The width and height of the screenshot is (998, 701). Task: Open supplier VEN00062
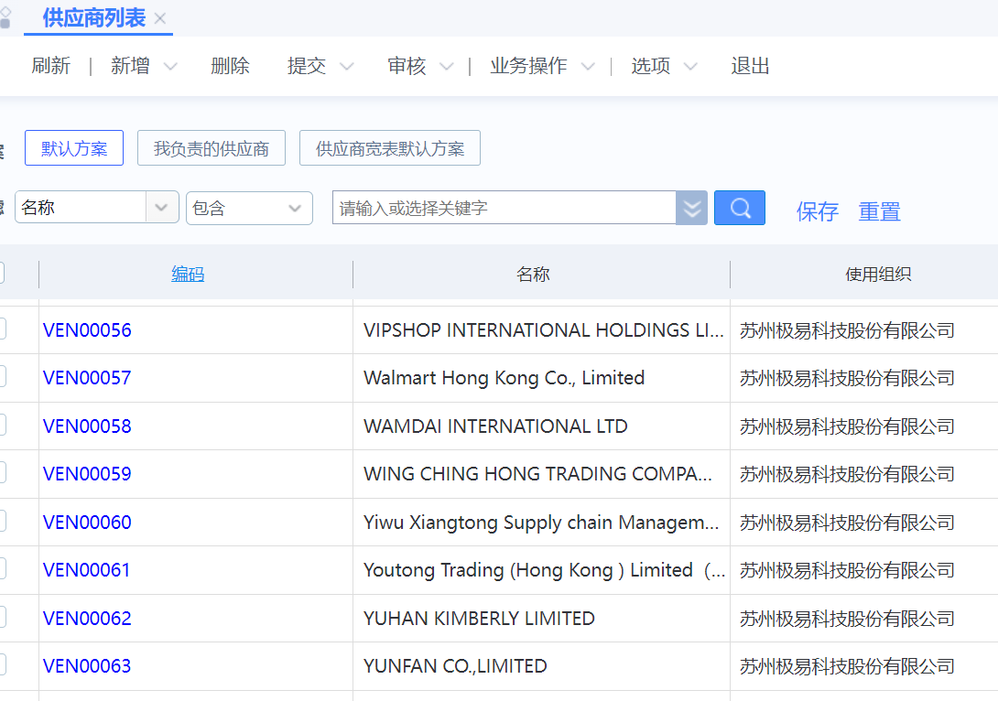click(x=87, y=619)
